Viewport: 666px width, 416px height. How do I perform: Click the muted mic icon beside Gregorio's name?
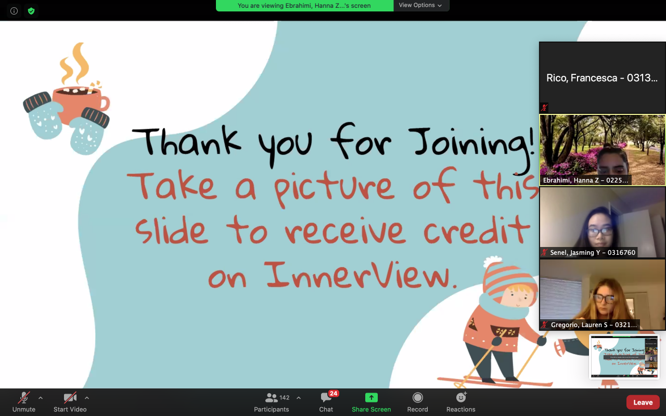click(x=545, y=324)
